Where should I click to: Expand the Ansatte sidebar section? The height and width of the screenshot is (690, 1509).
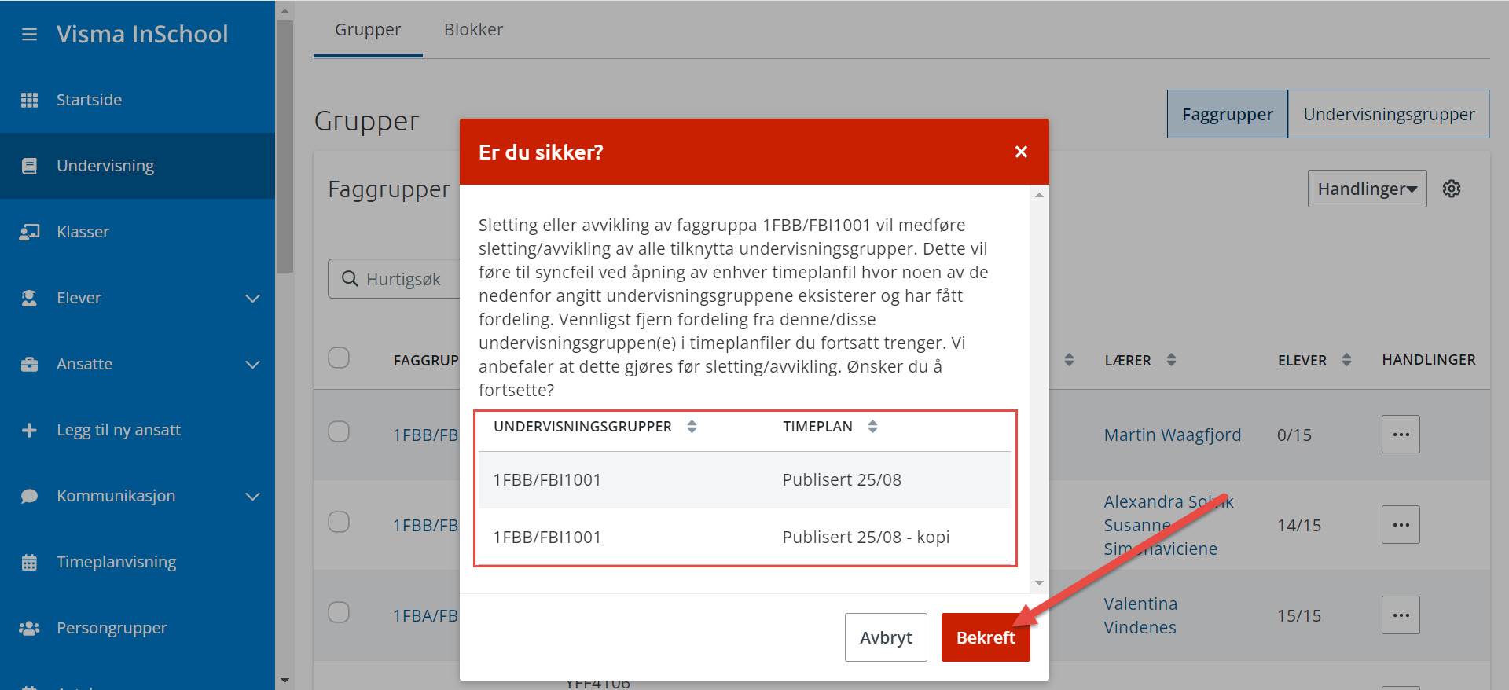tap(252, 364)
